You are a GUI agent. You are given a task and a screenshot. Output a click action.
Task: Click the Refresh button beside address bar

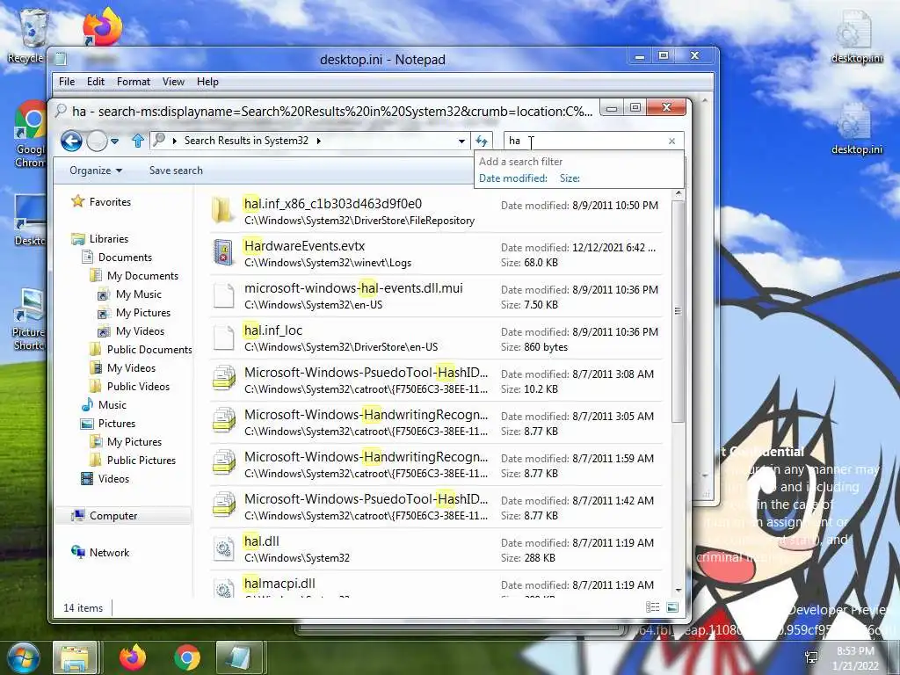coord(482,141)
